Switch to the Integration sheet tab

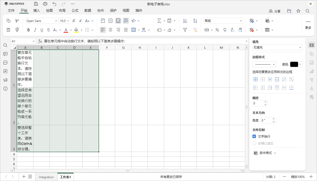[46, 177]
